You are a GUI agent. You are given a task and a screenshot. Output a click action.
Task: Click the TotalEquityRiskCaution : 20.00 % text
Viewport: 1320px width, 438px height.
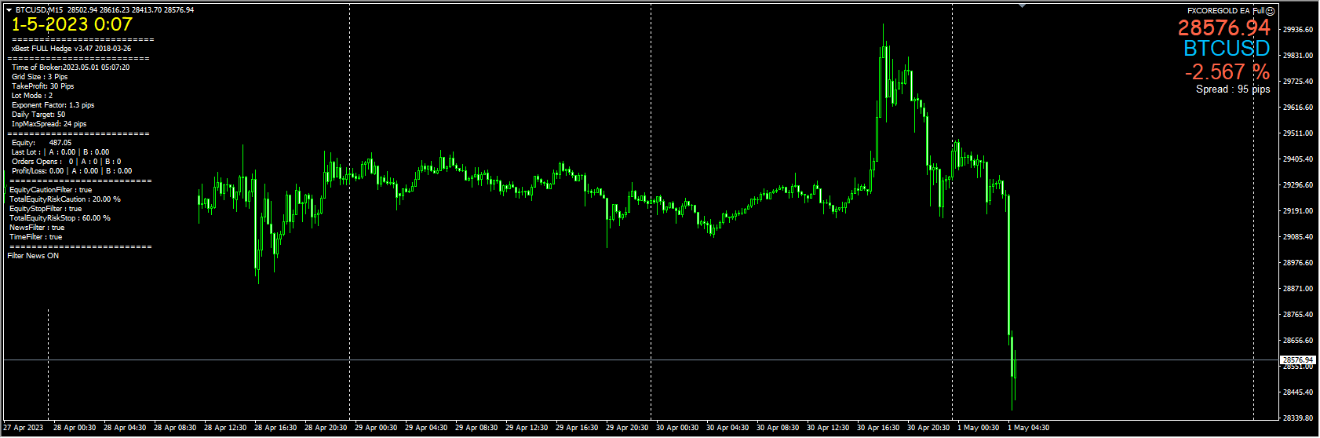coord(65,199)
